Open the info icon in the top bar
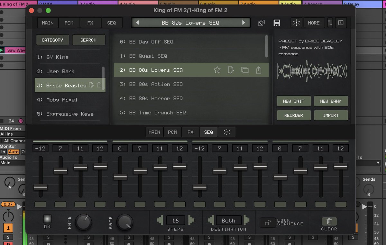Screen dimensions: 386x245 [x=341, y=23]
